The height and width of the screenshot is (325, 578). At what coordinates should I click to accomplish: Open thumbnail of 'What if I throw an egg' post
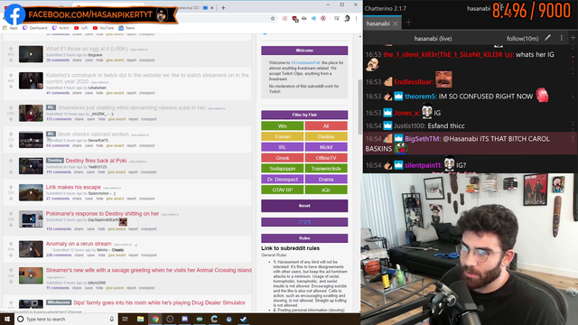[31, 54]
